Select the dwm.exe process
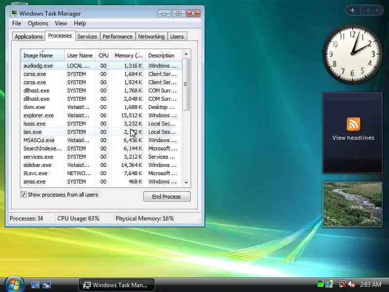The width and height of the screenshot is (389, 292). point(101,107)
